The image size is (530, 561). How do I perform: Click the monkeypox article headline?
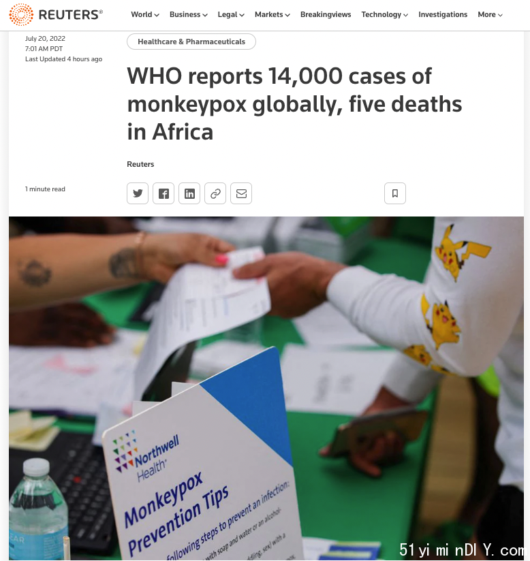click(x=294, y=104)
